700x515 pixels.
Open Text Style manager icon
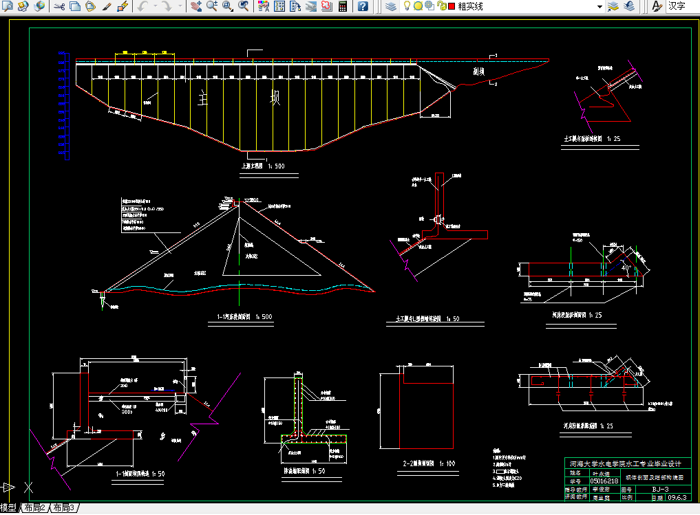(x=656, y=6)
